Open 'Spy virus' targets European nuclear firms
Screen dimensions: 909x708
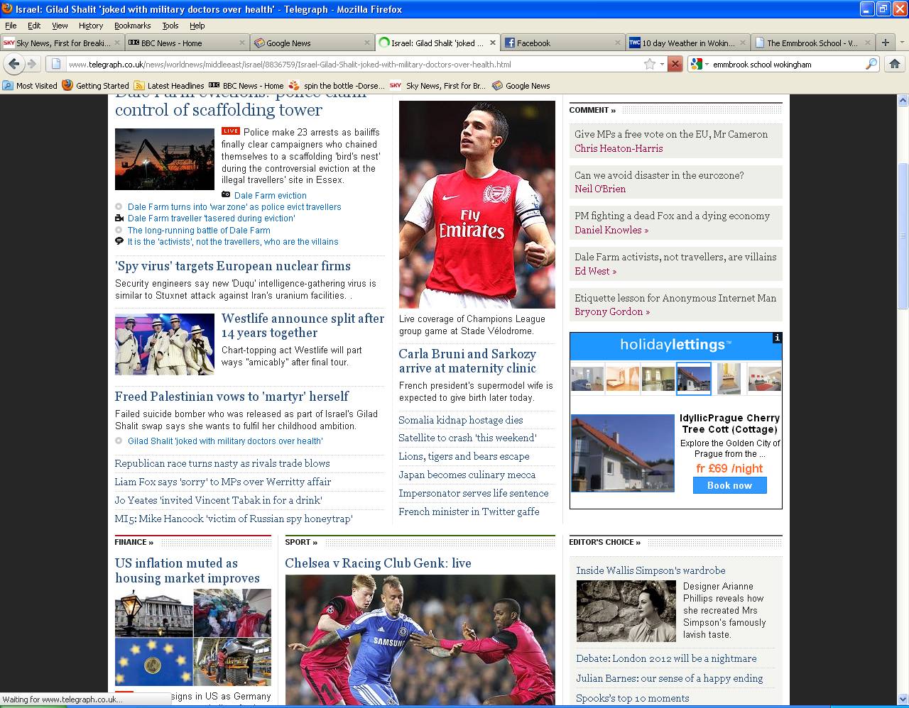[x=233, y=266]
